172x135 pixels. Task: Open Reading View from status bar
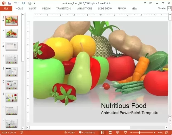coord(118,133)
